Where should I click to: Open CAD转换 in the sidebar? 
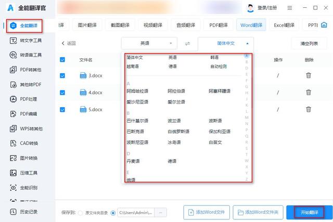pyautogui.click(x=24, y=143)
